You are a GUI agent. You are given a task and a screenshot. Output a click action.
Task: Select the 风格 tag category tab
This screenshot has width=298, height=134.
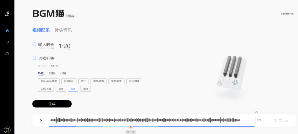click(52, 73)
